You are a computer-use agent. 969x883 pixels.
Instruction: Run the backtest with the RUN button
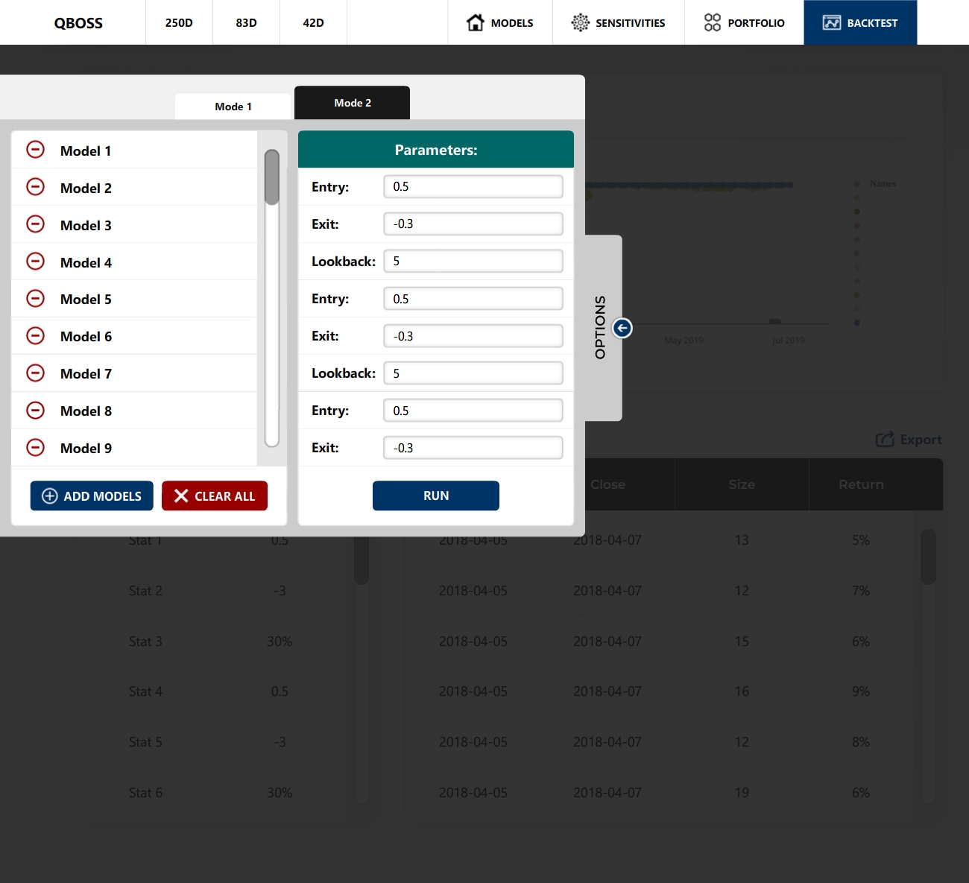pos(436,496)
